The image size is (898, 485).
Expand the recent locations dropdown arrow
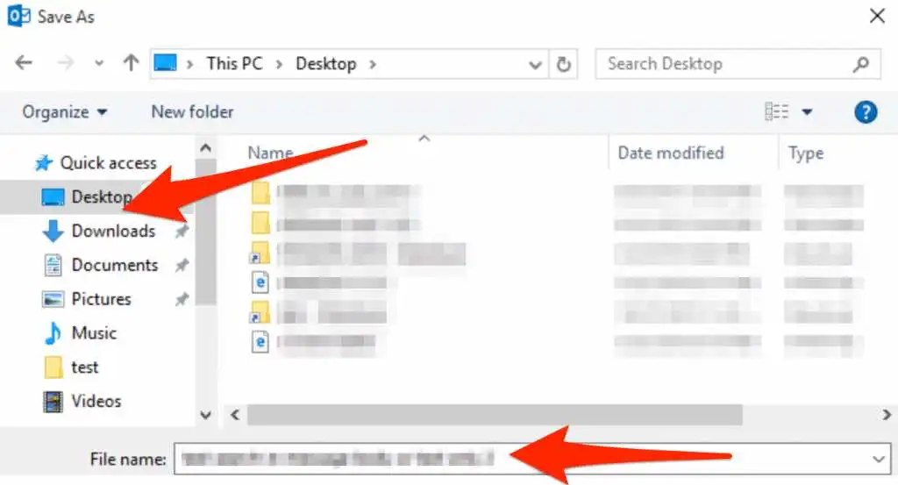[x=99, y=63]
